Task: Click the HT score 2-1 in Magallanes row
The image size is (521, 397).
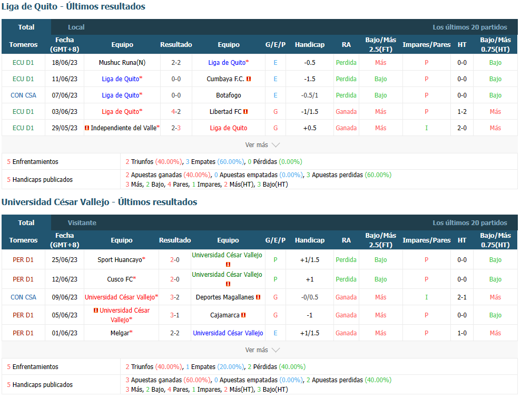Action: click(462, 297)
